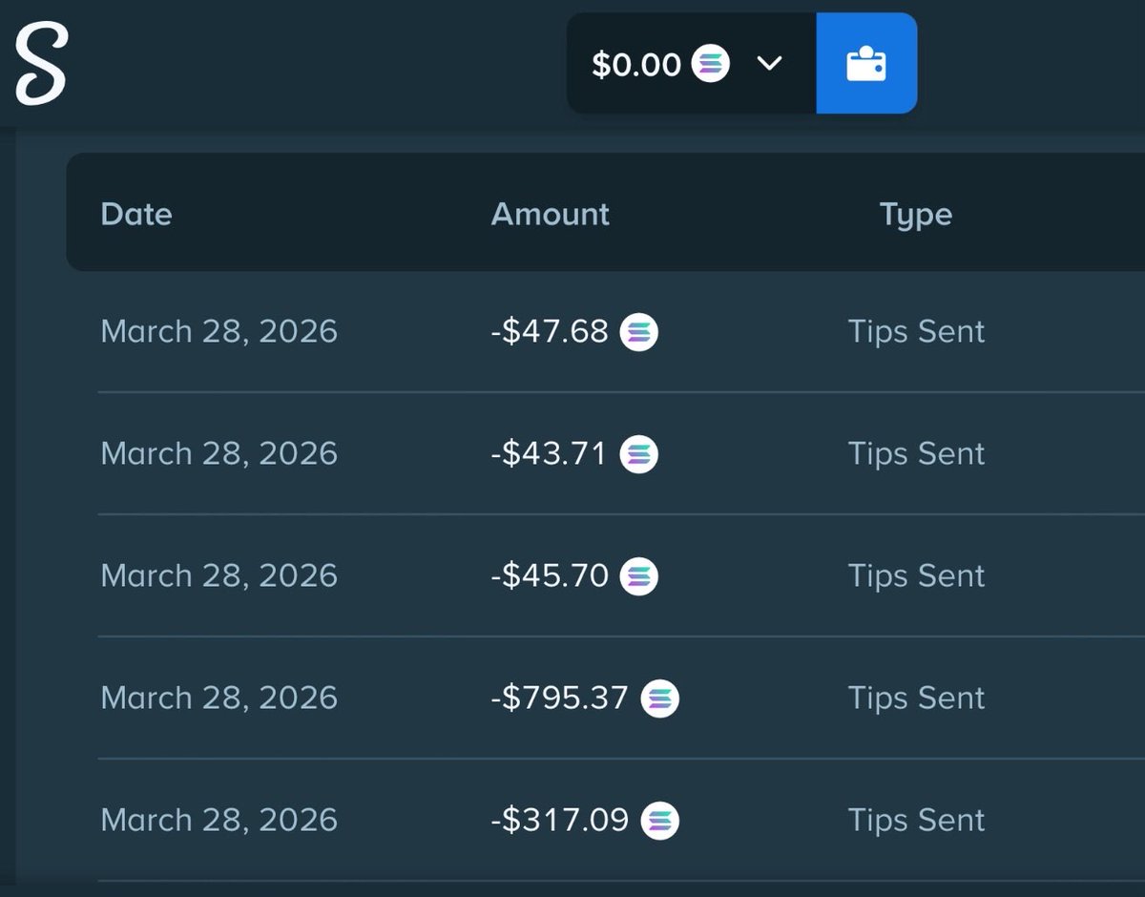
Task: Click Tips Sent in the -$43.71 row
Action: pos(916,454)
